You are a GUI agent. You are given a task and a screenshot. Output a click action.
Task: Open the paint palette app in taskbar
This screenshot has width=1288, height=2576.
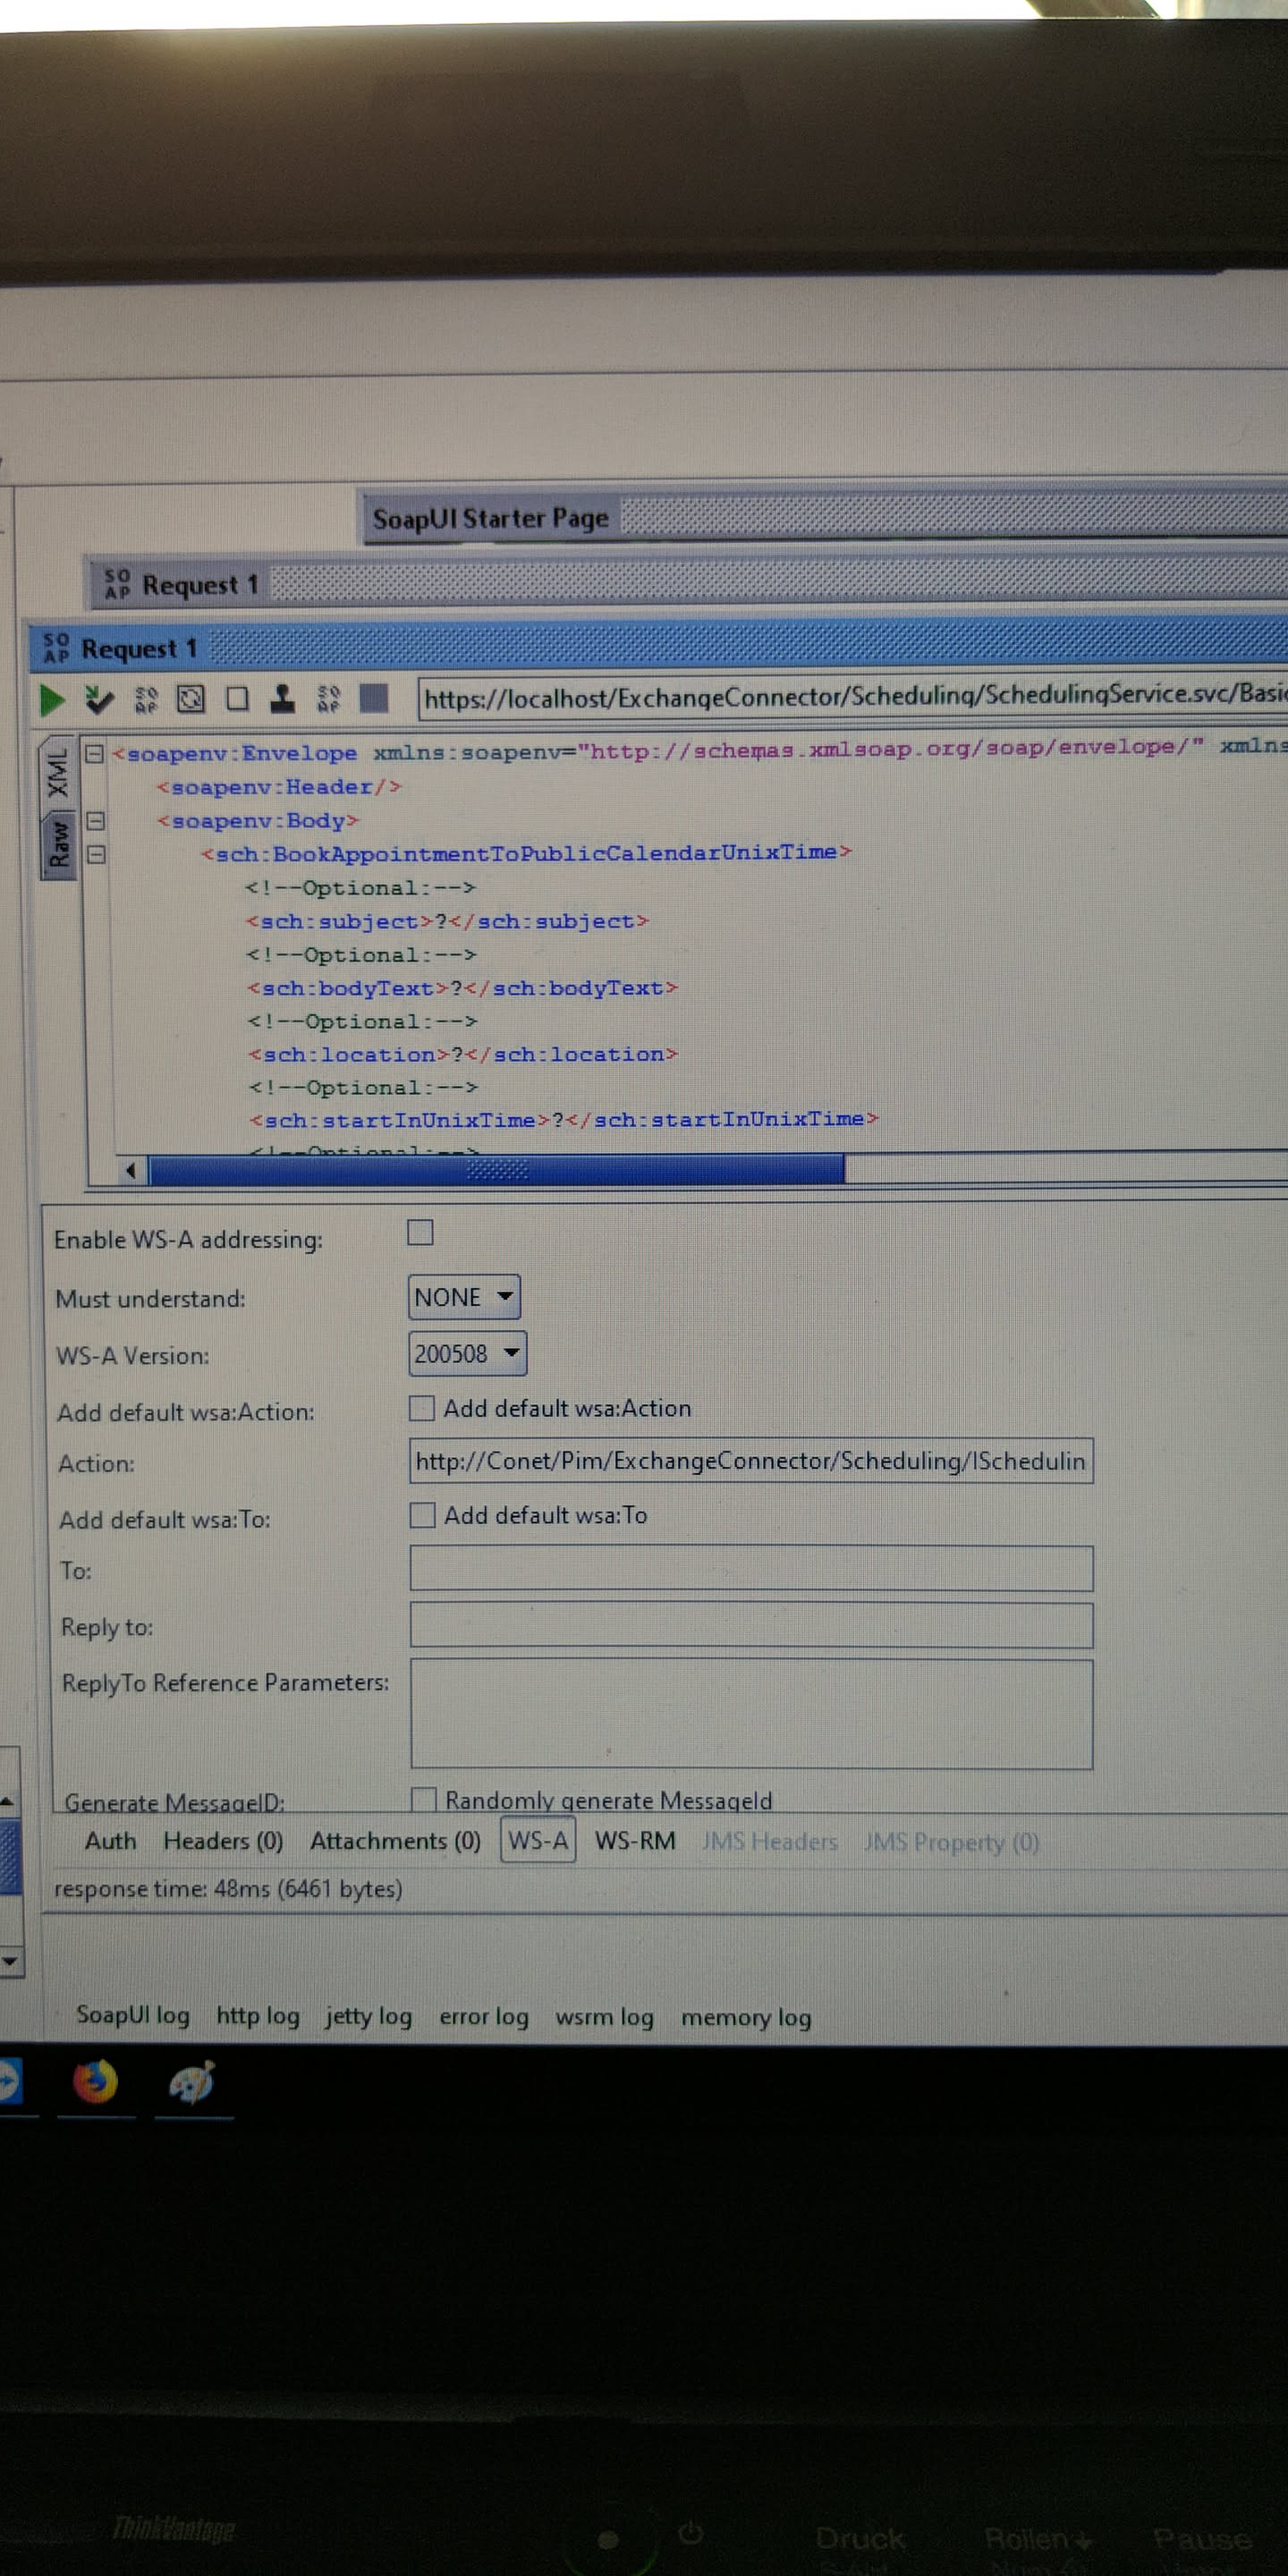[192, 2083]
